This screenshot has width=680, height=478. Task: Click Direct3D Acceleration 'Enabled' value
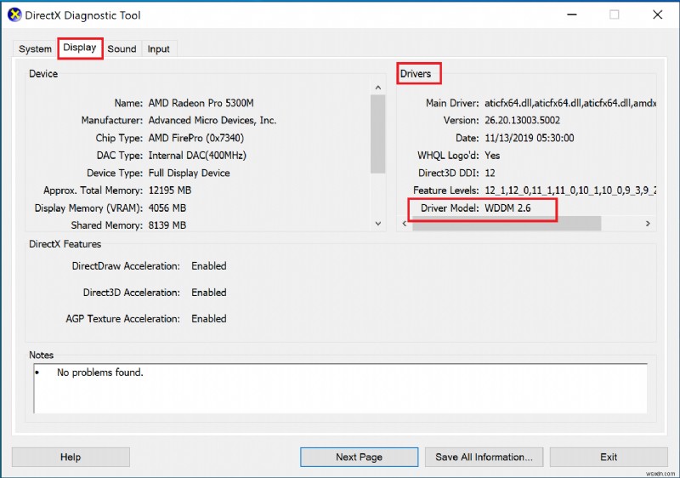(x=208, y=293)
